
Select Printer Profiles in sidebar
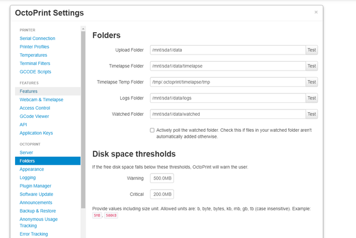(x=34, y=47)
